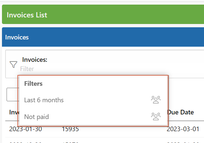
Task: Click the cut-off date in second row
Action: tap(26, 142)
